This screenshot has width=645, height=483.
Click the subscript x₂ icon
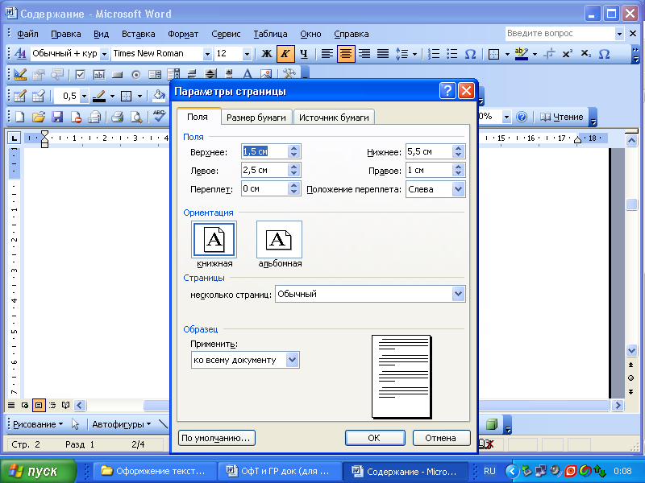(x=586, y=54)
